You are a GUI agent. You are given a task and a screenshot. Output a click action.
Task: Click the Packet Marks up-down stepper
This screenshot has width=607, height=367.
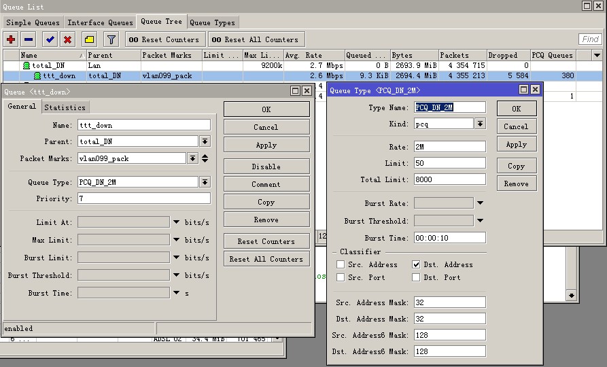point(205,158)
